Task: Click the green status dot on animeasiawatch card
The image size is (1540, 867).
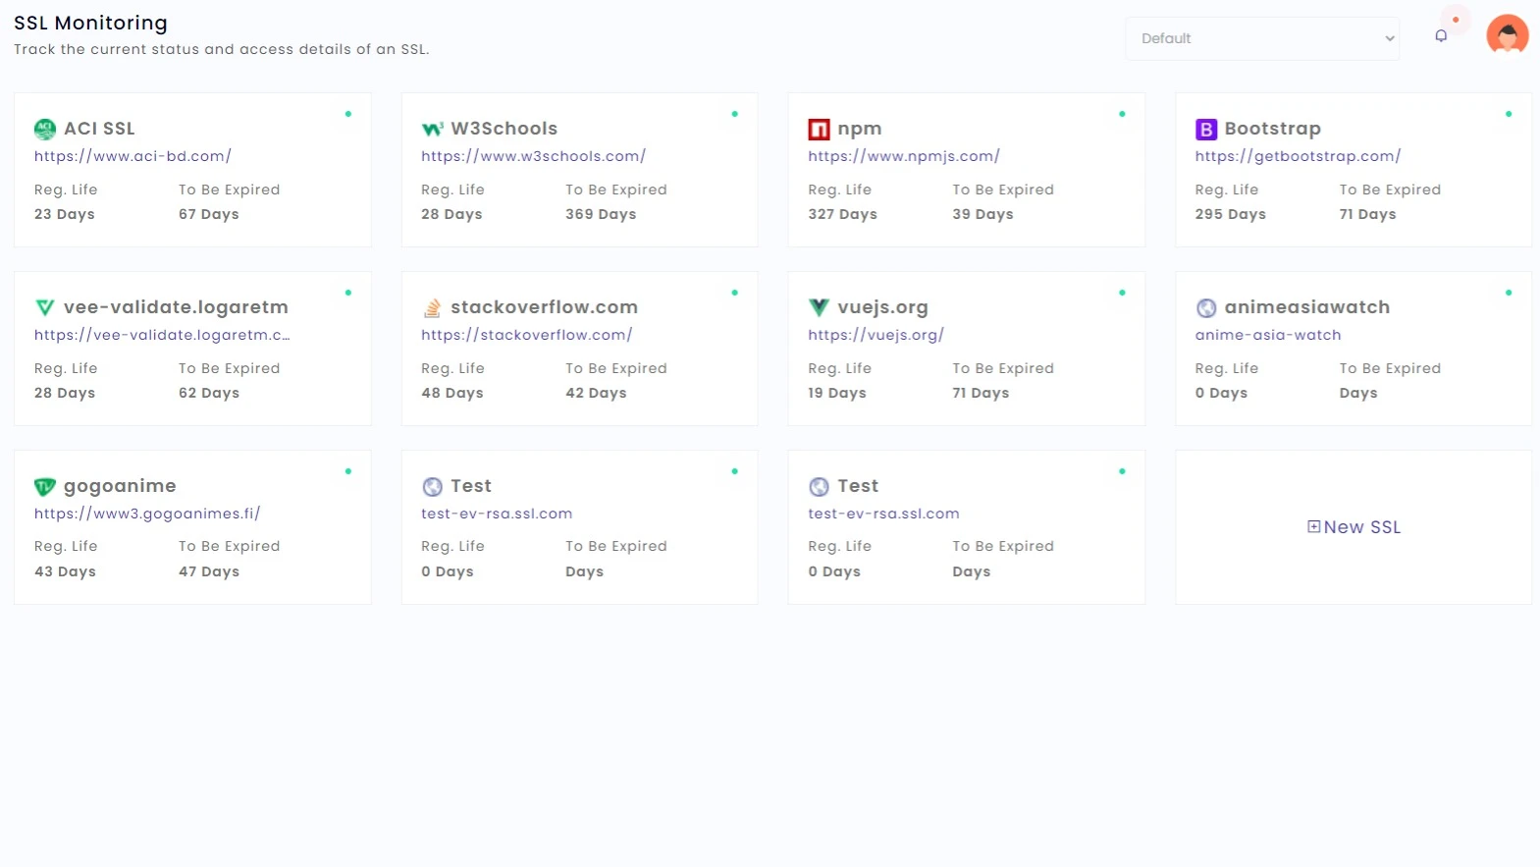Action: tap(1509, 293)
